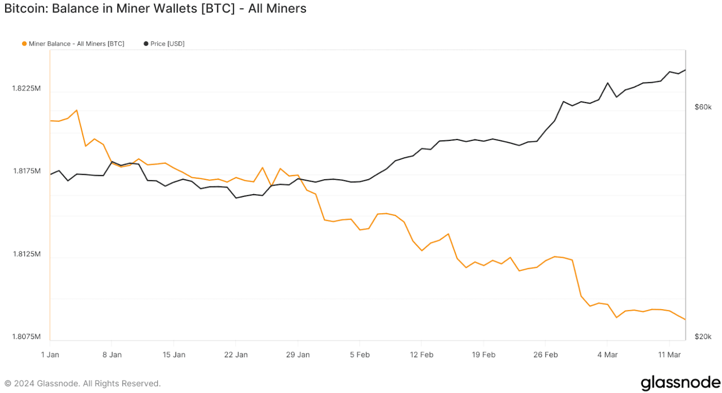Click the $60k price axis label
This screenshot has width=722, height=393.
pos(703,107)
